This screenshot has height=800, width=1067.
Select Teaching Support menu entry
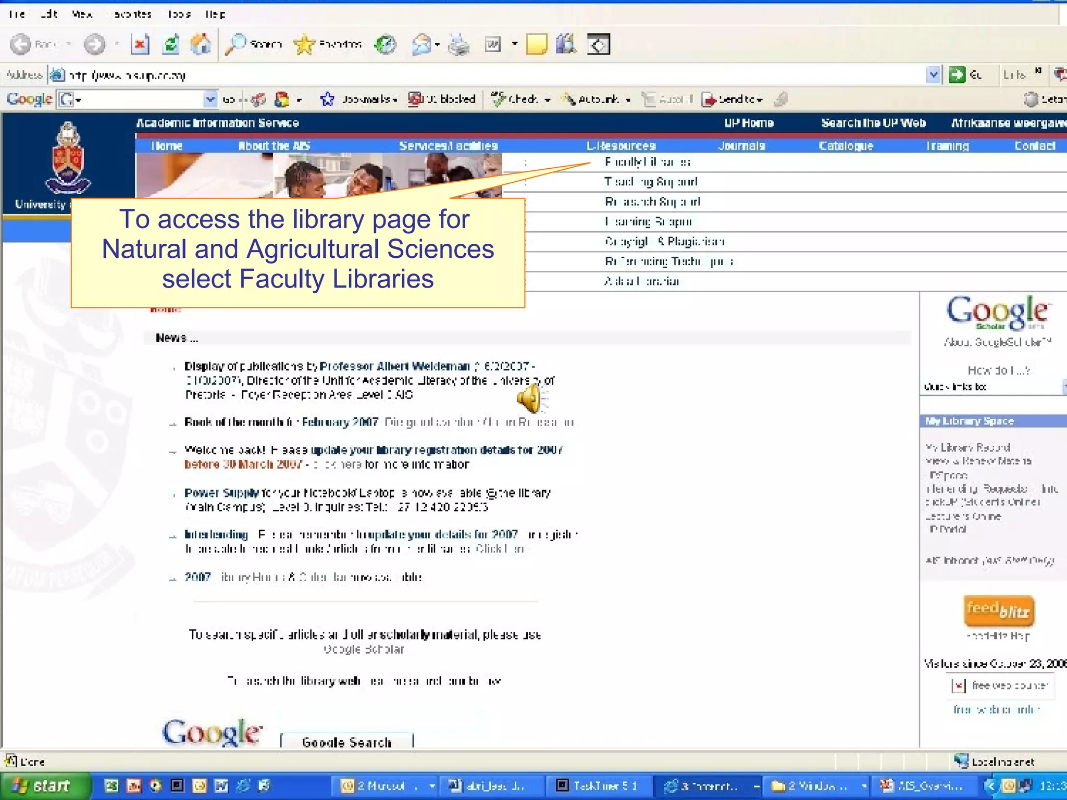tap(651, 182)
